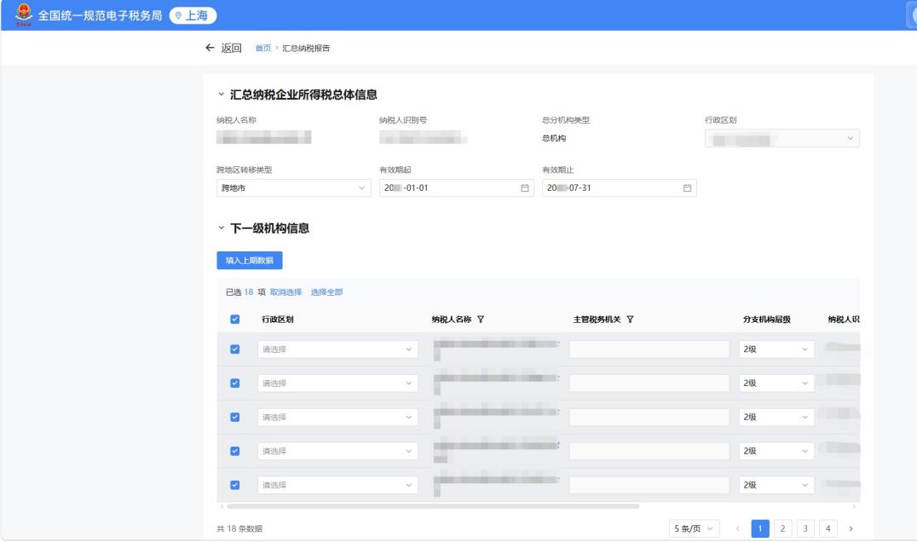Click the 首页 breadcrumb link
This screenshot has width=917, height=542.
click(x=263, y=48)
